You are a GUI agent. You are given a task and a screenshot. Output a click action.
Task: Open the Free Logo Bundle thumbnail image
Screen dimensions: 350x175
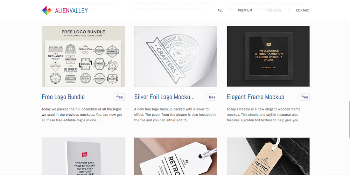(x=83, y=56)
